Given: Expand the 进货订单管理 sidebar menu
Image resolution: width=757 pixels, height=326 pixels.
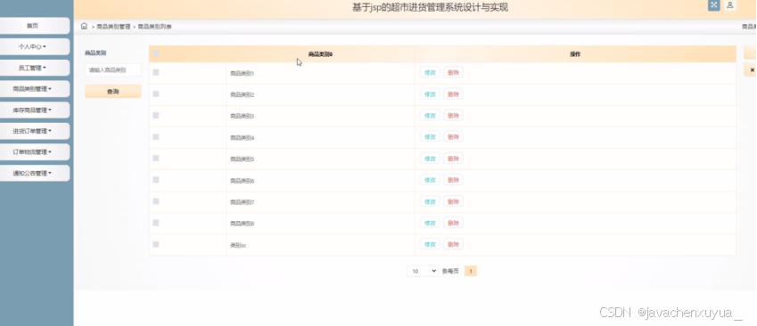Looking at the screenshot, I should [33, 131].
